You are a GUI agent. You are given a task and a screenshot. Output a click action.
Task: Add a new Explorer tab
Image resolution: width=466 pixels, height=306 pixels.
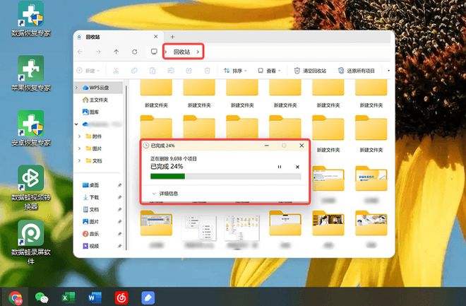(x=172, y=37)
